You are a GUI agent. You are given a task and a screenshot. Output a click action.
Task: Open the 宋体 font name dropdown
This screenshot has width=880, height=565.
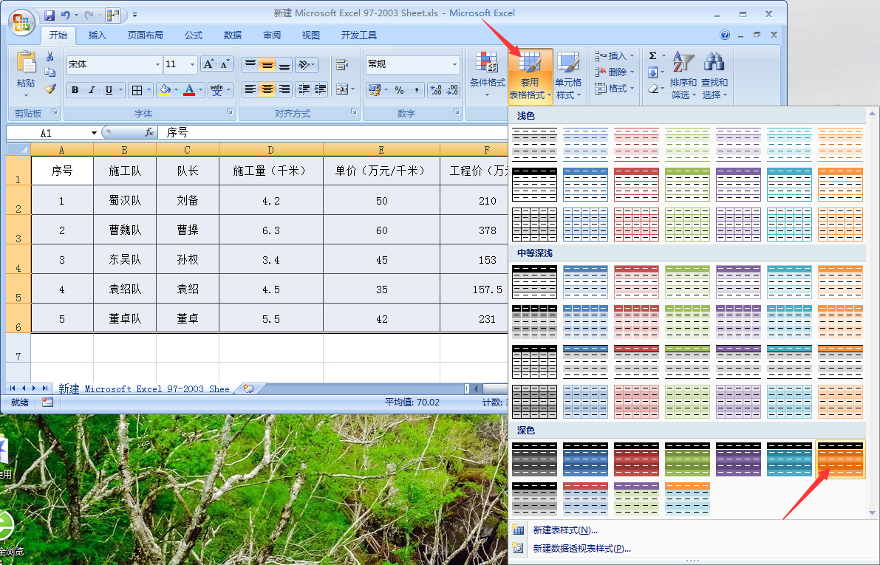[157, 64]
